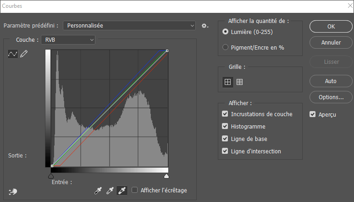Select Lumière (0-255) radio option
Viewport: 354px width, 202px height.
(225, 32)
